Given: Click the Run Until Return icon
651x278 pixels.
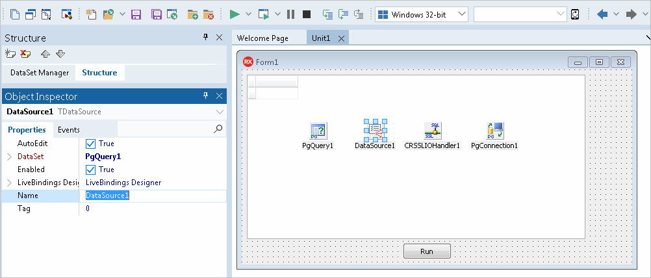Looking at the screenshot, I should tap(359, 14).
